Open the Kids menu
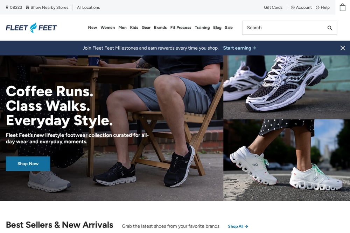 pos(134,28)
